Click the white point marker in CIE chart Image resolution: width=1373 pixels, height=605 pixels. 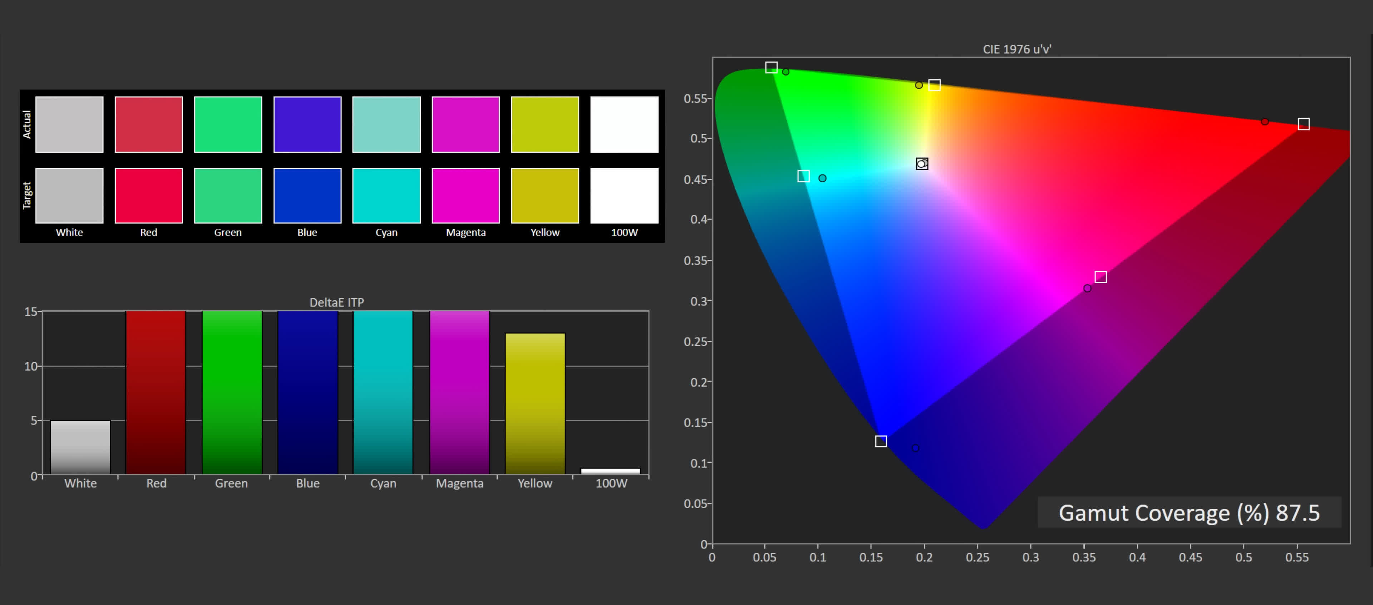[x=922, y=164]
